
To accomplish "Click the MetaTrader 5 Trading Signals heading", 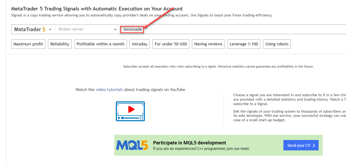I will [x=97, y=9].
